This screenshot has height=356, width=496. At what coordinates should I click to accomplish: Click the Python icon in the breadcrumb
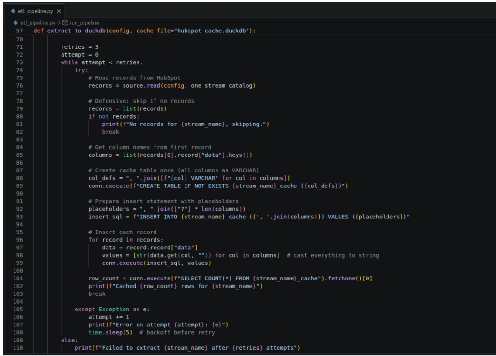click(x=15, y=23)
